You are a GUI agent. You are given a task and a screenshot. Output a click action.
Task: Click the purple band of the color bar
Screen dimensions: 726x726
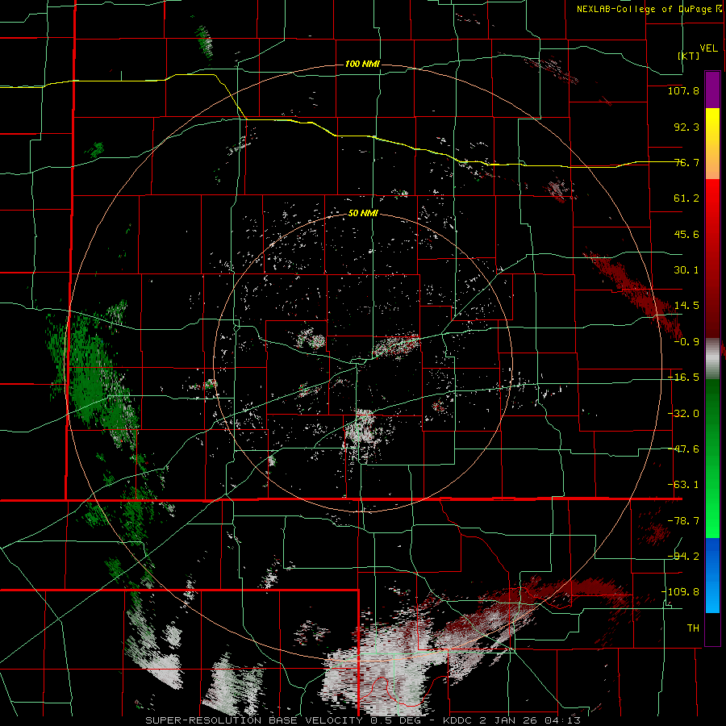[x=712, y=90]
